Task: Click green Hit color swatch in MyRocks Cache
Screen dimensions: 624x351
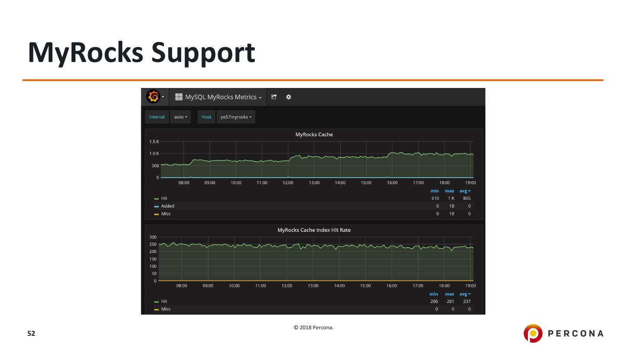Action: coord(156,198)
